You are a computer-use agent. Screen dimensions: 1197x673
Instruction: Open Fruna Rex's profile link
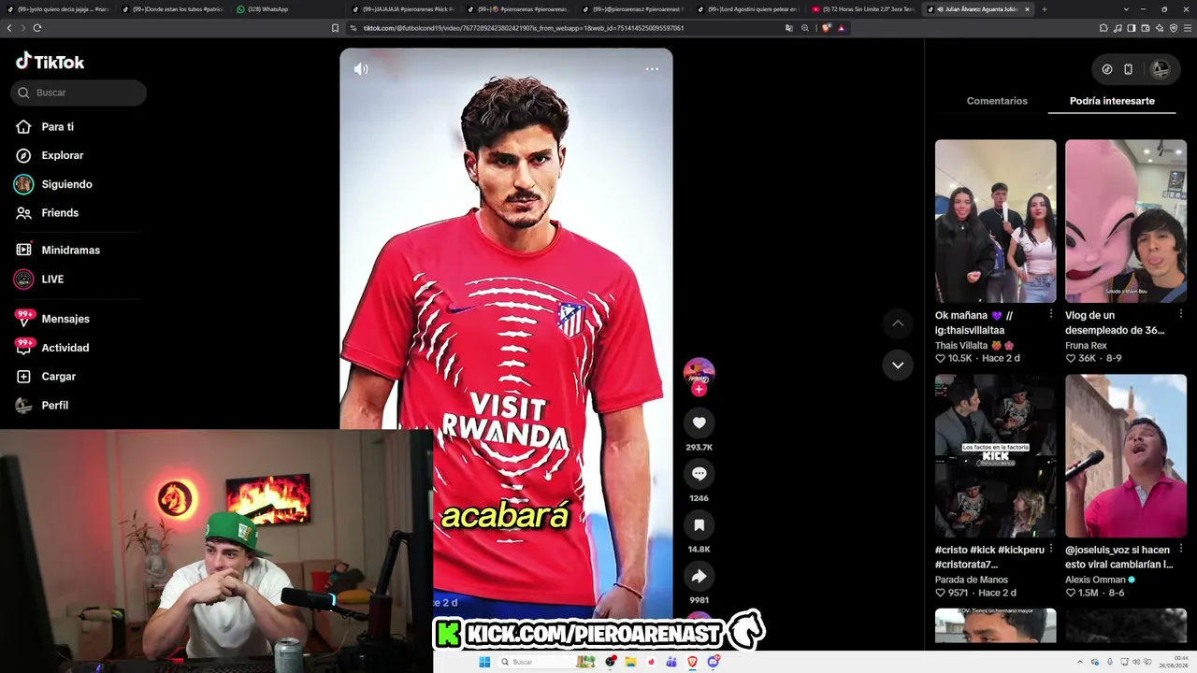1086,346
